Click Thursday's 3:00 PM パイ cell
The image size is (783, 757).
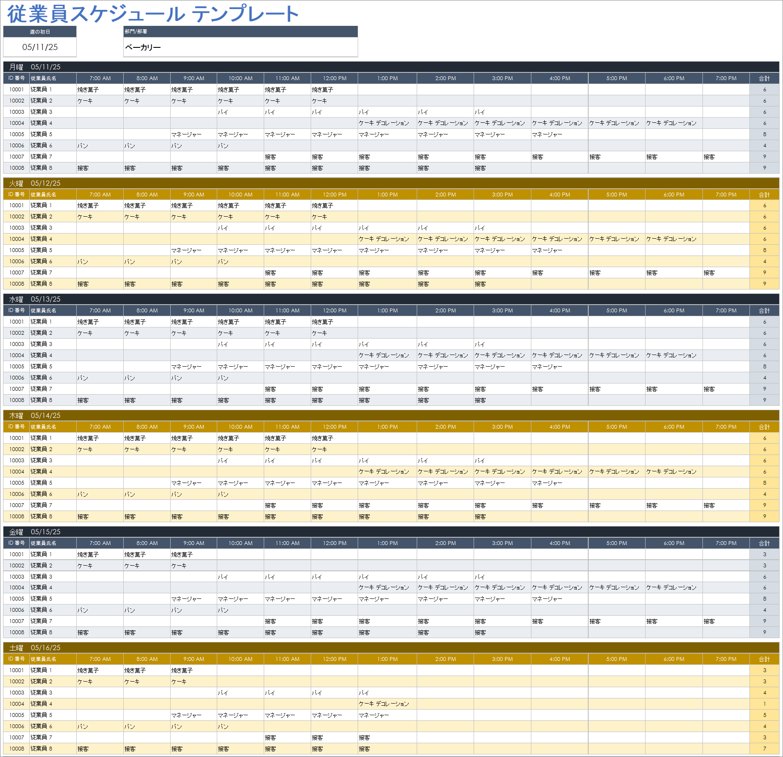click(502, 461)
